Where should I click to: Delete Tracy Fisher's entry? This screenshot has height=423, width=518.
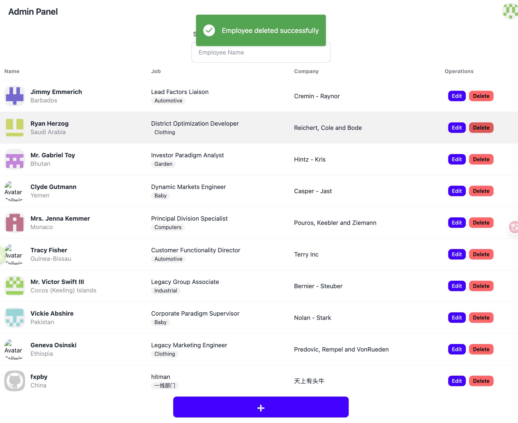481,254
